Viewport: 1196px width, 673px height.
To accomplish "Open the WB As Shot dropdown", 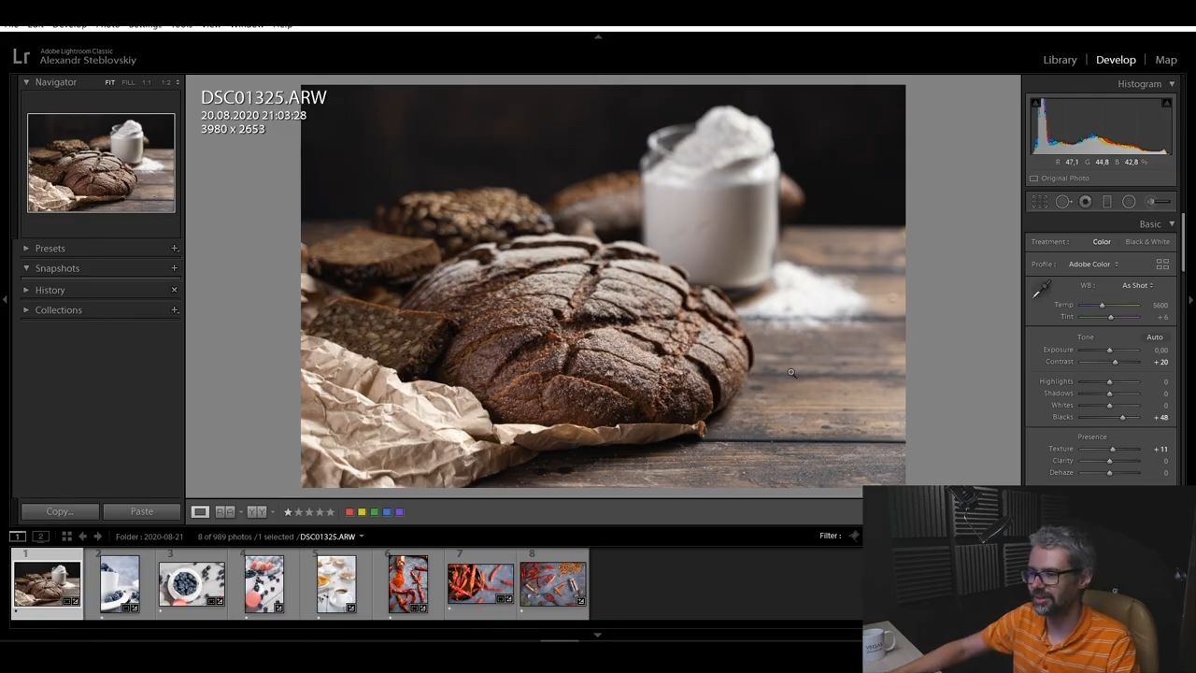I will [x=1137, y=286].
